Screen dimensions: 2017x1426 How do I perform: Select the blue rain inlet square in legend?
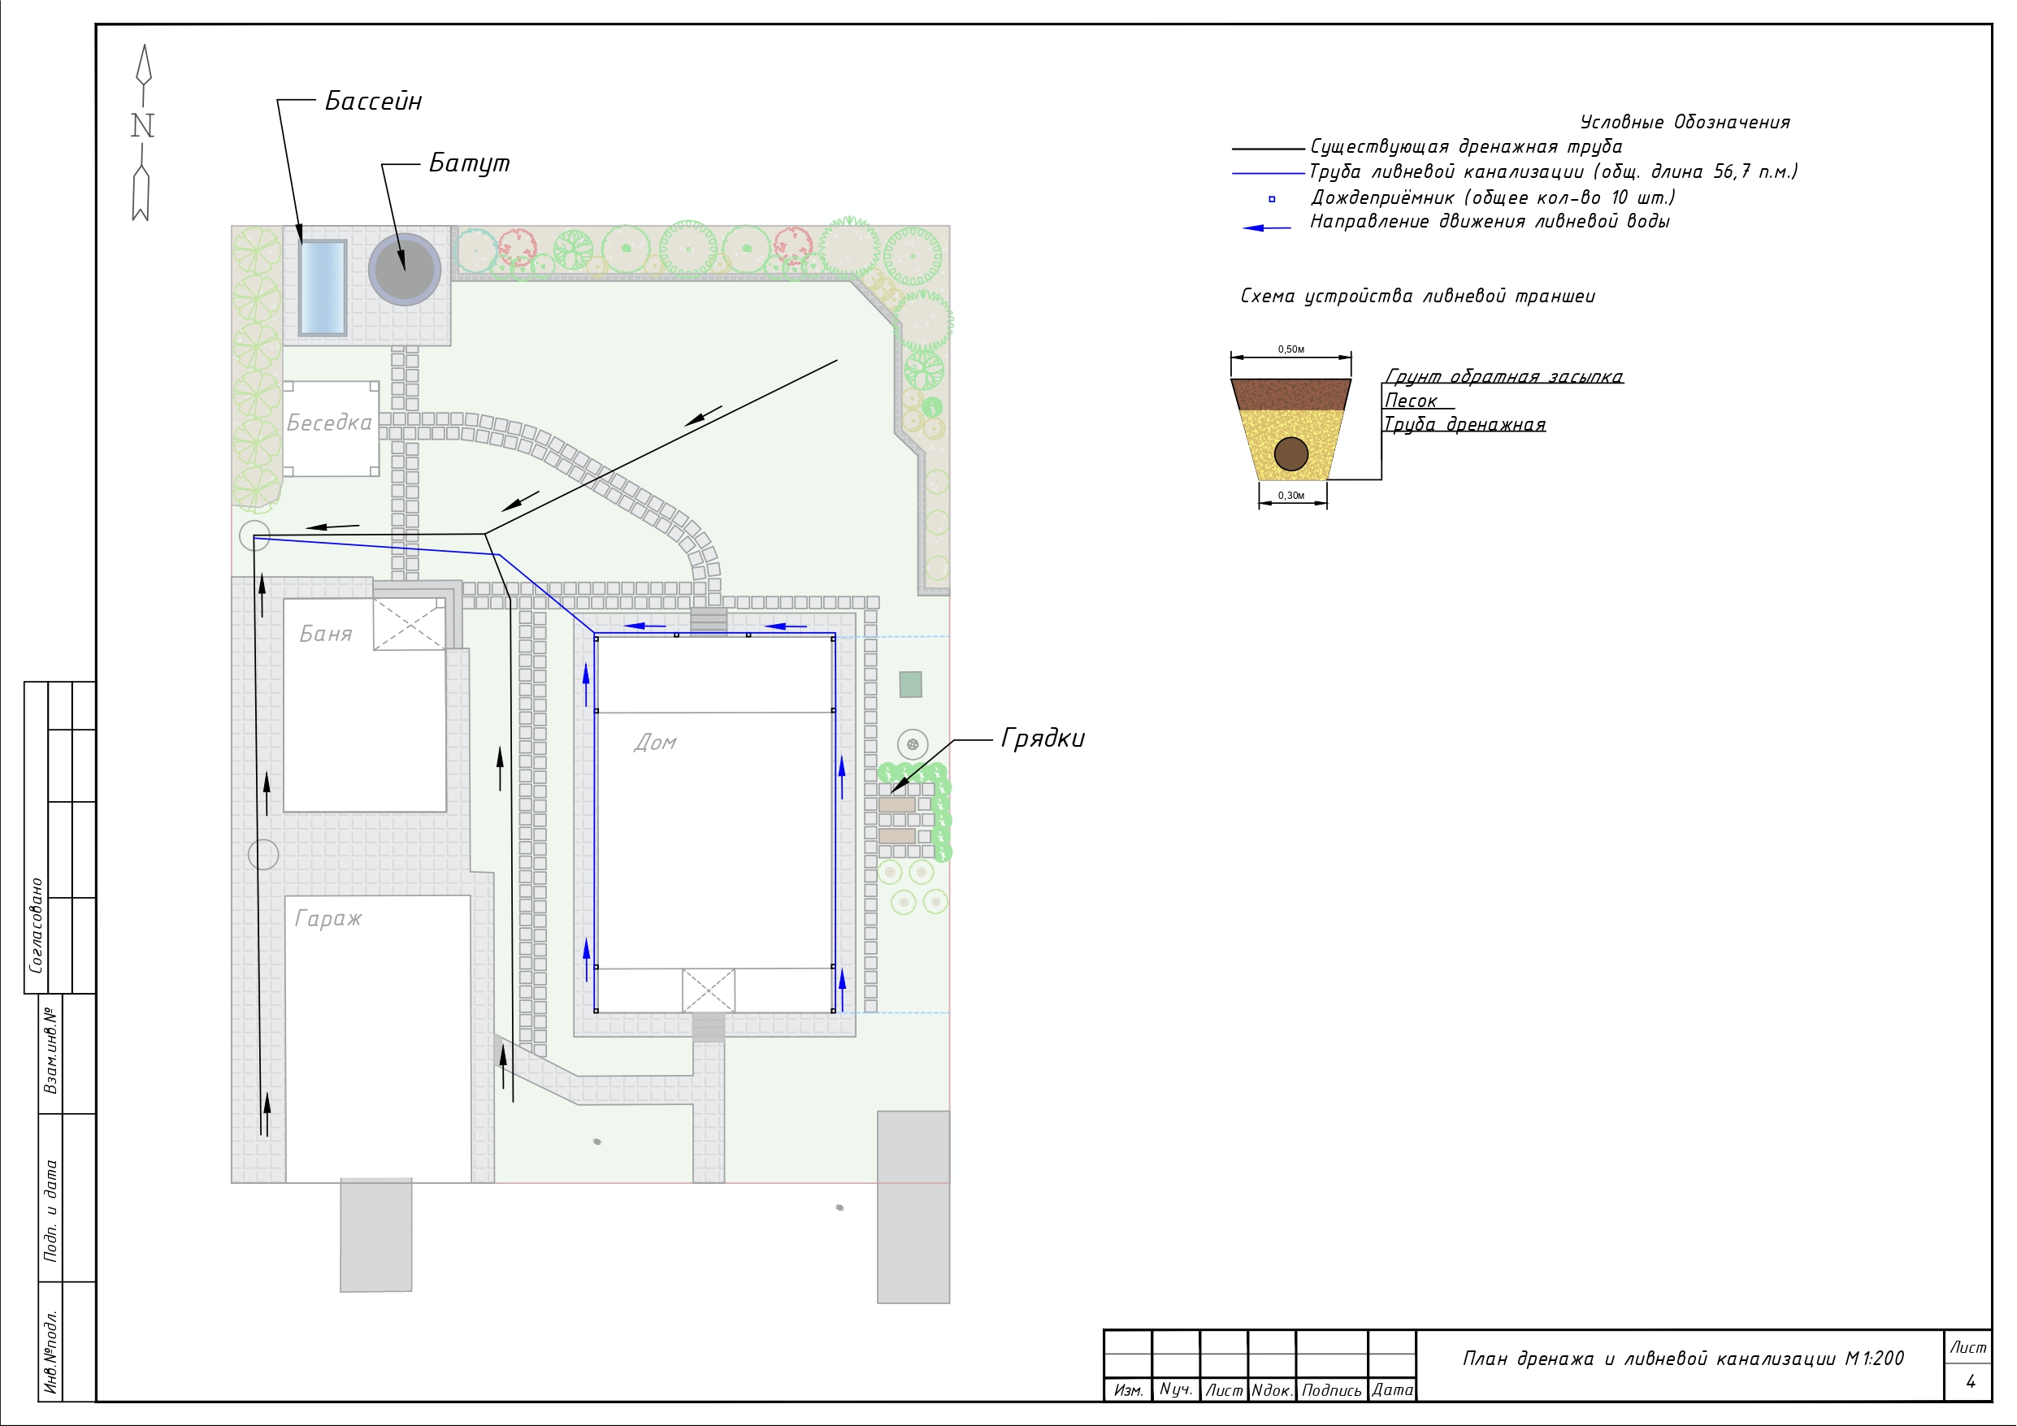click(1271, 199)
